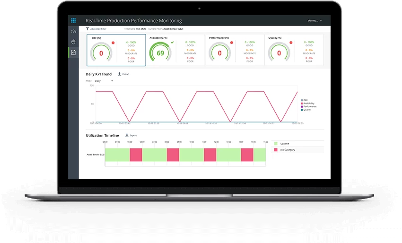402x243 pixels.
Task: Click the download icon beside Daily KPI Trend
Action: tap(120, 74)
